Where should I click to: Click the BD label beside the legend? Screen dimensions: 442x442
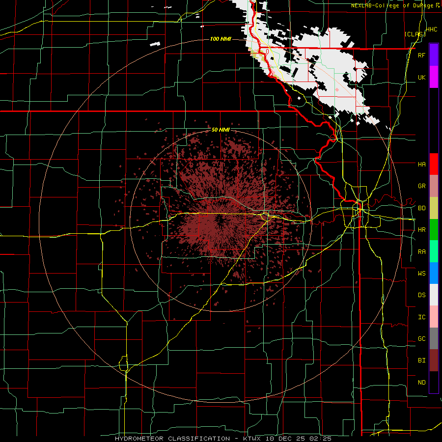(422, 208)
